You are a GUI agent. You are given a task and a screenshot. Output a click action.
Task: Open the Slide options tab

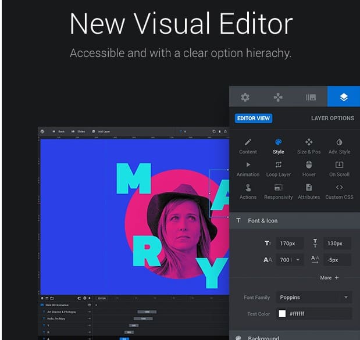click(311, 97)
